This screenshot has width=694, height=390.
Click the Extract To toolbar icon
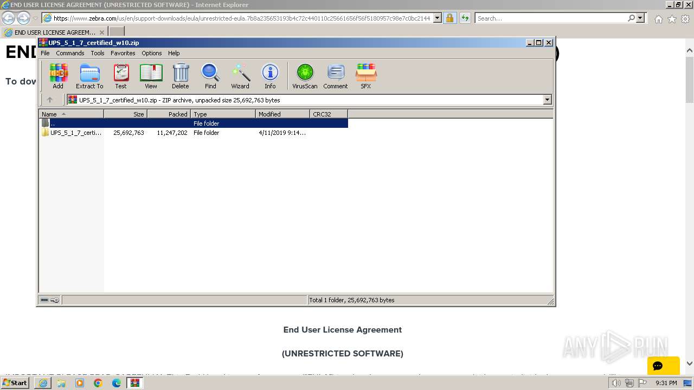89,76
